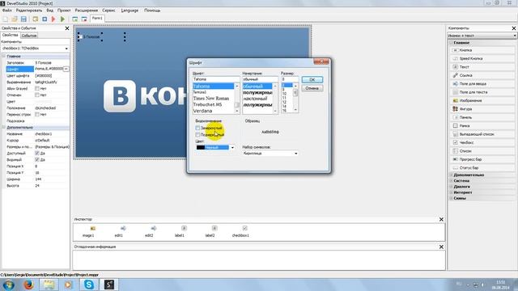Toggle Видимый property checkbox
This screenshot has height=291, width=518.
pyautogui.click(x=37, y=160)
